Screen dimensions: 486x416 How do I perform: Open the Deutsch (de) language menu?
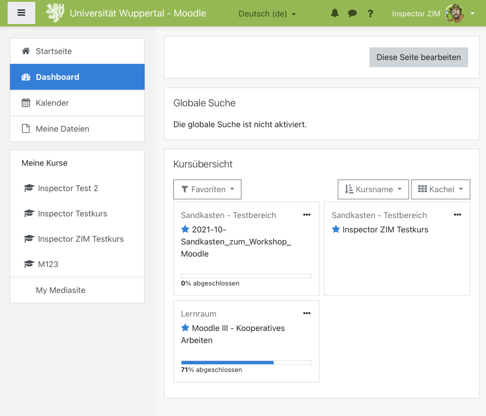(x=267, y=13)
